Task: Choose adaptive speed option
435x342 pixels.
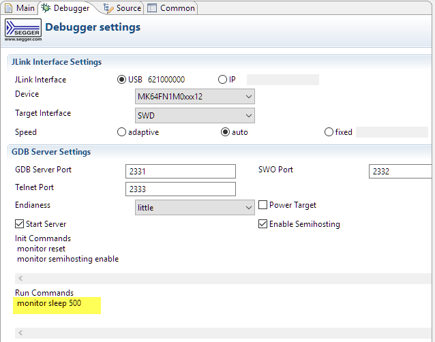Action: 122,132
